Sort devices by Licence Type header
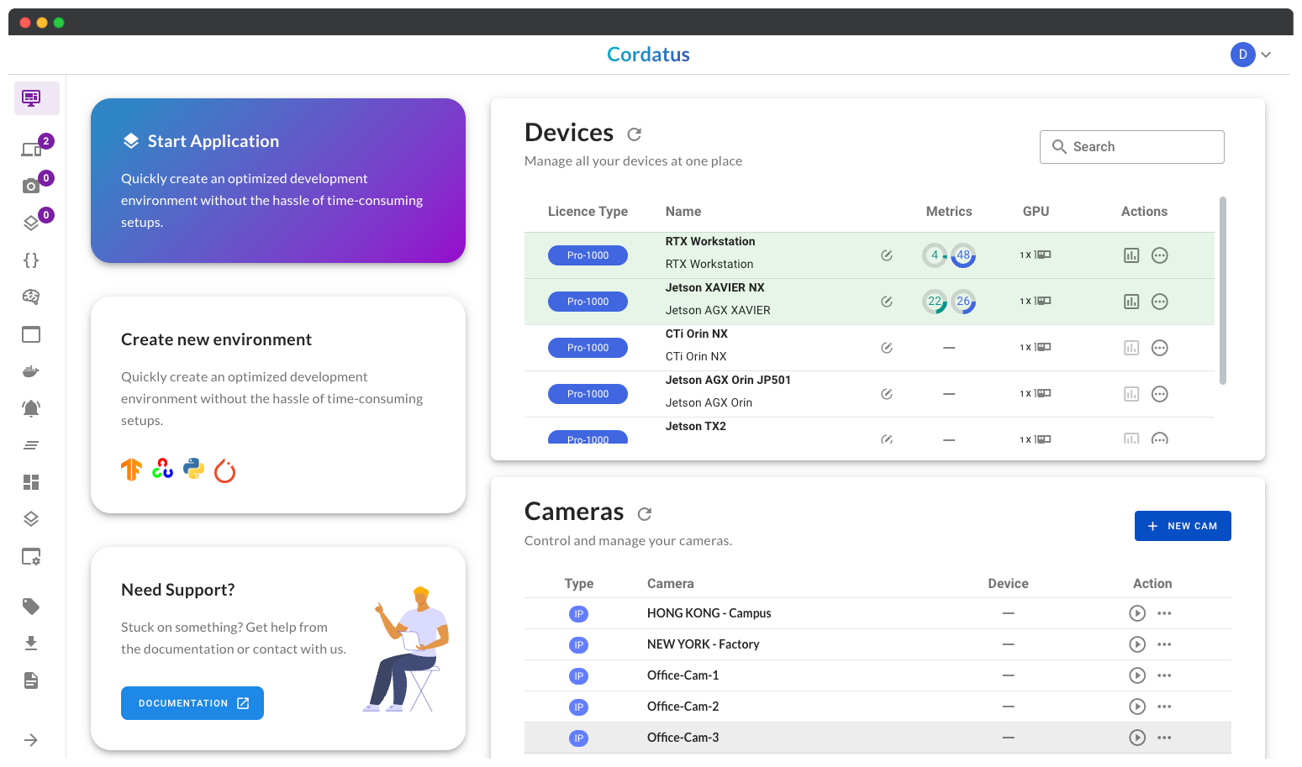Viewport: 1302px width, 767px height. click(x=588, y=212)
